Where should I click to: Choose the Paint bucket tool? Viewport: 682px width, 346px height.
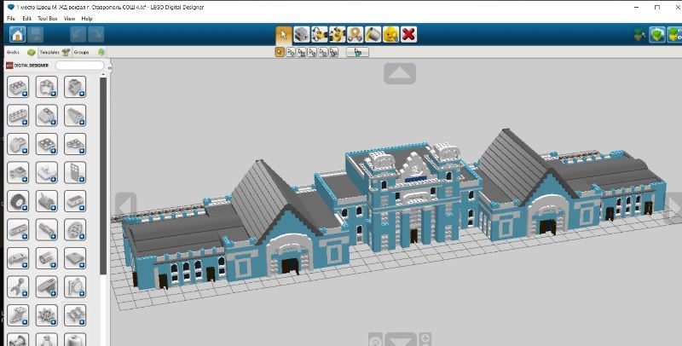click(373, 35)
